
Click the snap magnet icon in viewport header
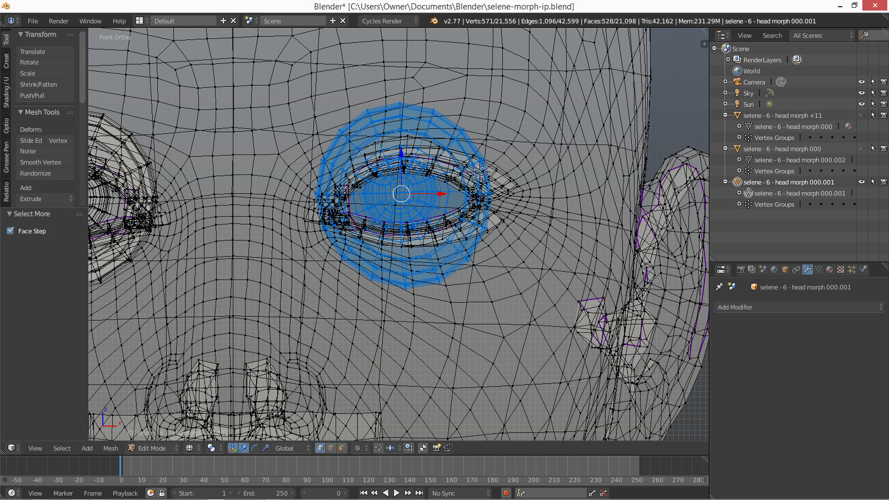[378, 448]
